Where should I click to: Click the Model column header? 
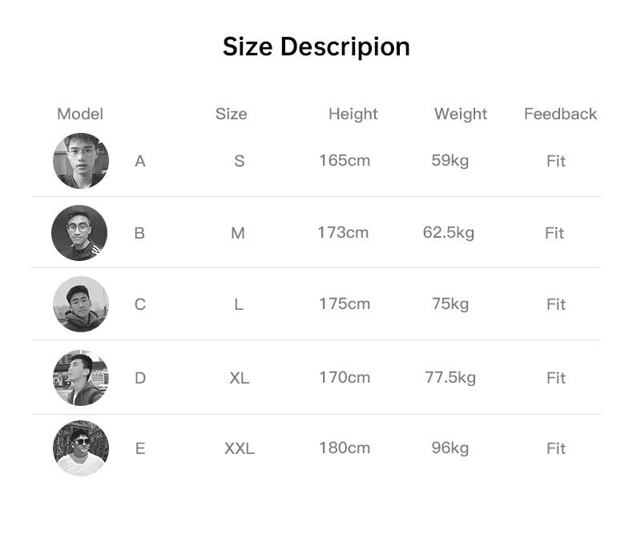point(80,114)
